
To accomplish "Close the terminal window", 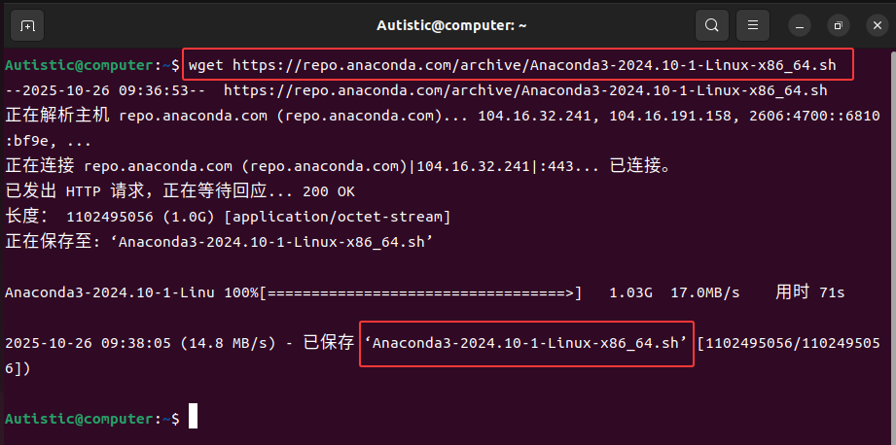I will (873, 24).
